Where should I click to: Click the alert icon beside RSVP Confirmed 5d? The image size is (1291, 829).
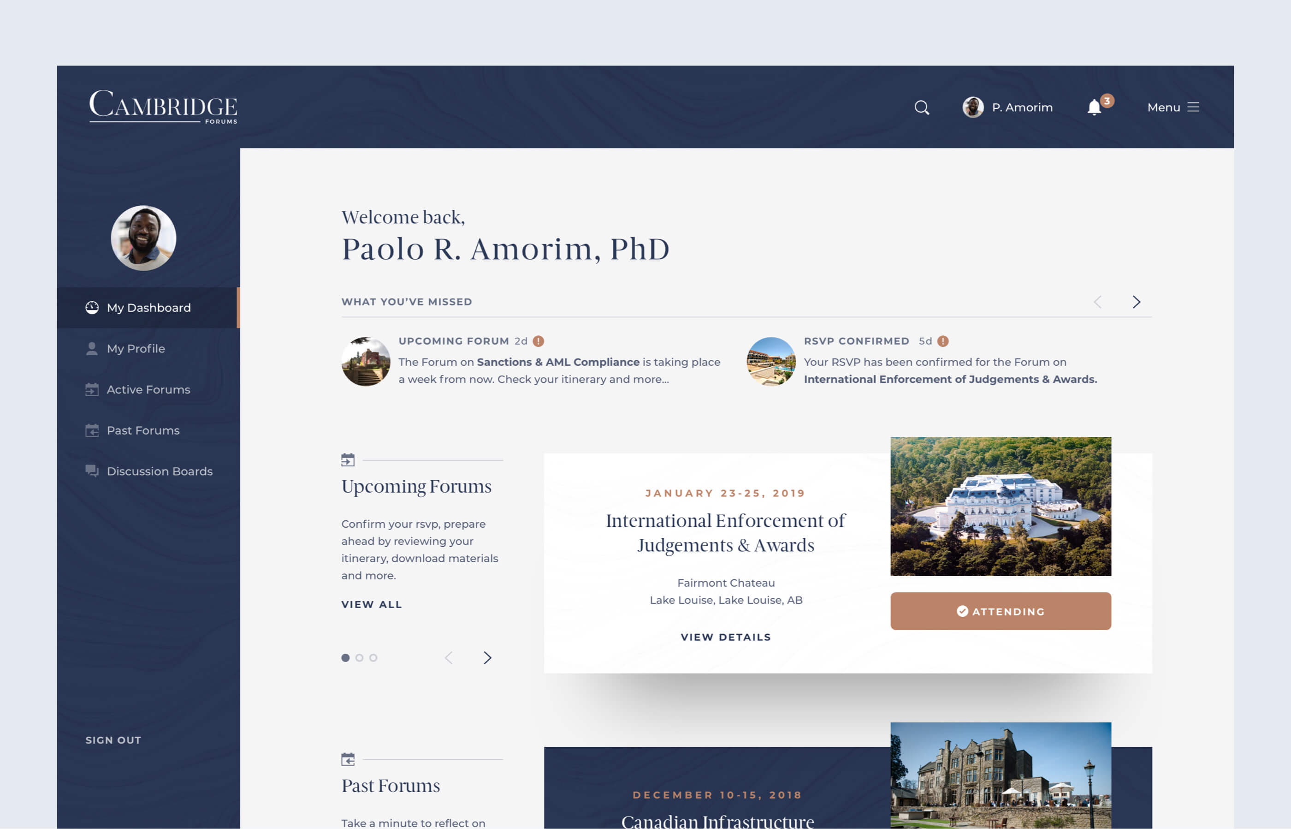click(943, 341)
